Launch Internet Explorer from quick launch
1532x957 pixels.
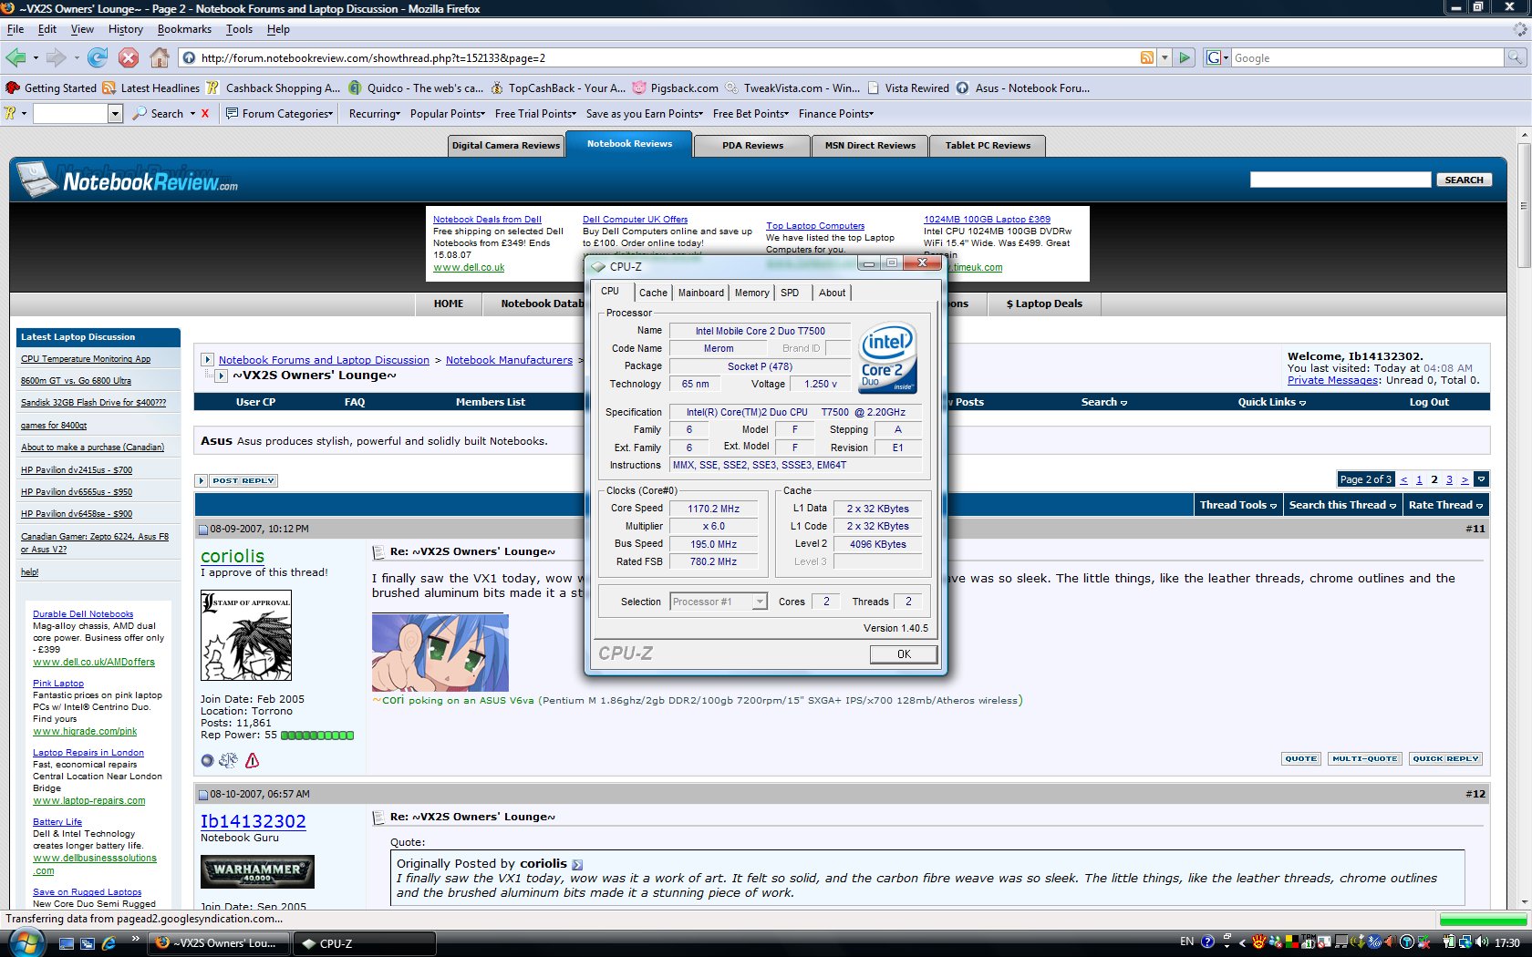coord(109,943)
